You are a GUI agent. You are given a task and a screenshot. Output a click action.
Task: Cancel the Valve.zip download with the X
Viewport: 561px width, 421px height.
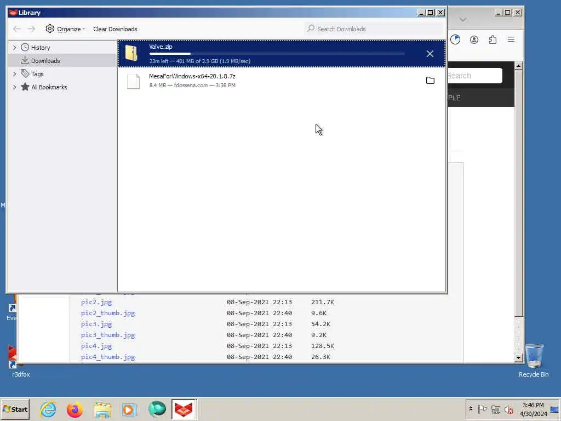pos(430,54)
